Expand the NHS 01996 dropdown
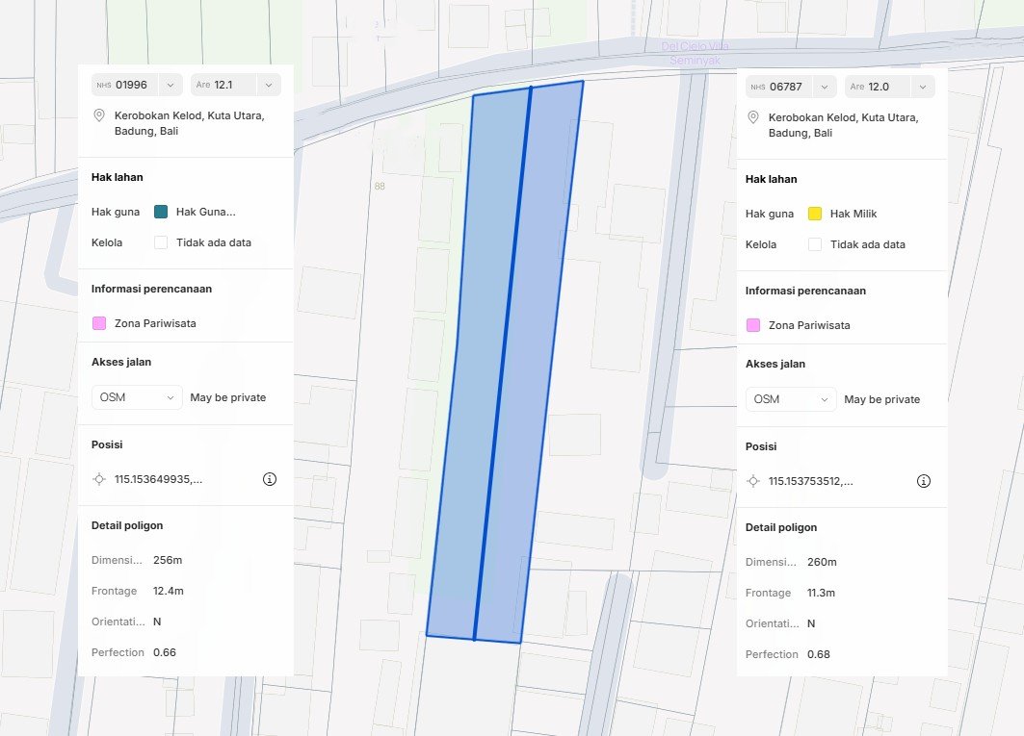 click(137, 85)
